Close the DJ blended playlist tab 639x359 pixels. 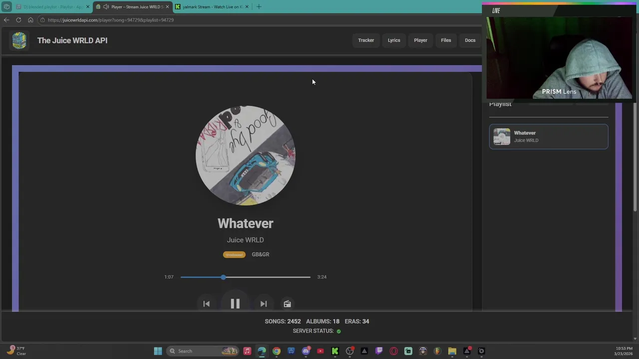click(87, 7)
